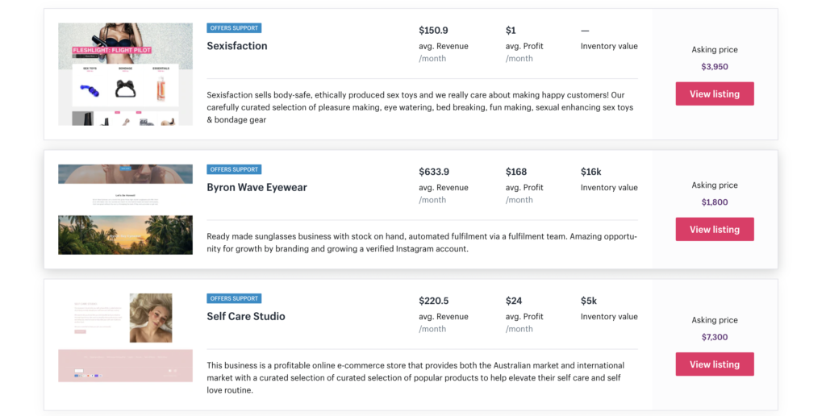
Task: Click View listing for Byron Wave Eyewear
Action: pos(715,229)
